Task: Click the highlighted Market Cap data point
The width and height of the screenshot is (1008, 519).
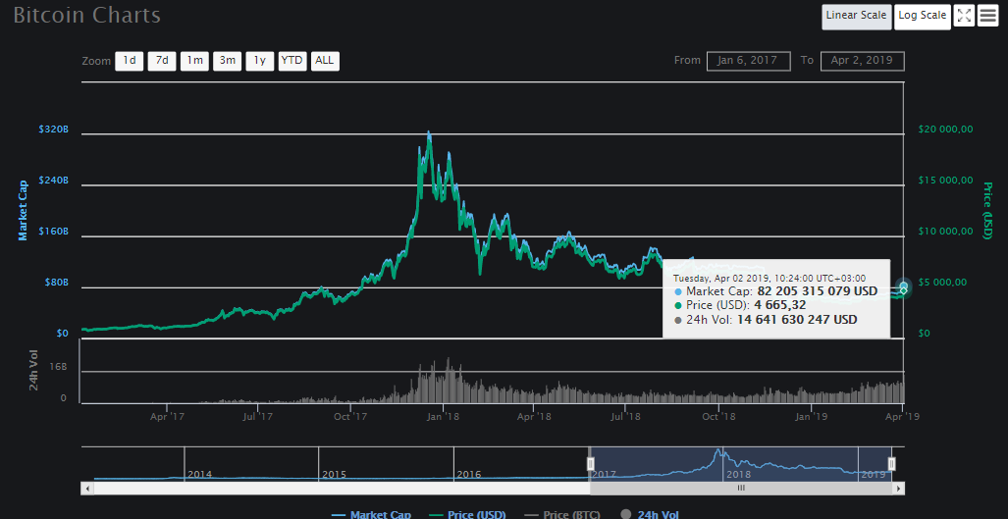Action: (x=904, y=285)
